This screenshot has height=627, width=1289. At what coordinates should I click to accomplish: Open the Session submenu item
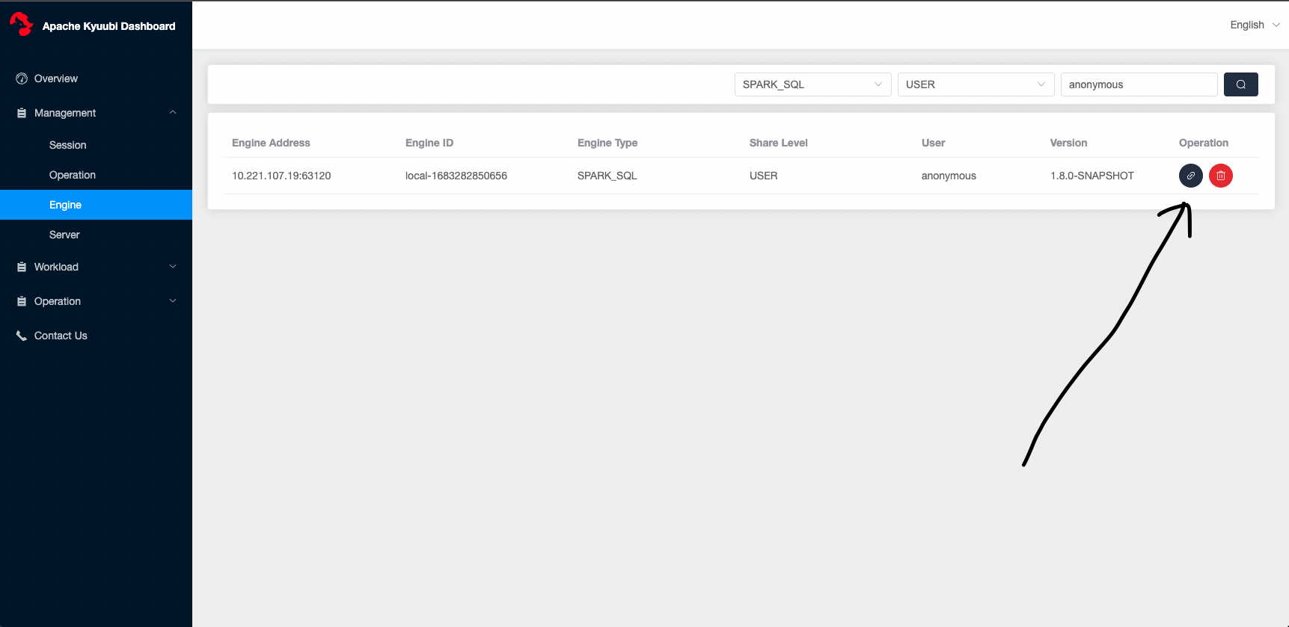(x=96, y=145)
